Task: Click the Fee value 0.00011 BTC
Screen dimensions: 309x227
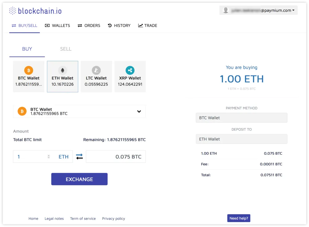Action: pos(271,164)
